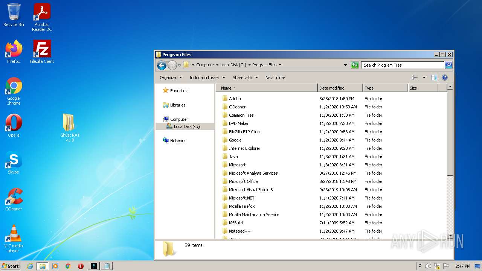Change the view with the views icon
The height and width of the screenshot is (271, 482).
tap(415, 78)
